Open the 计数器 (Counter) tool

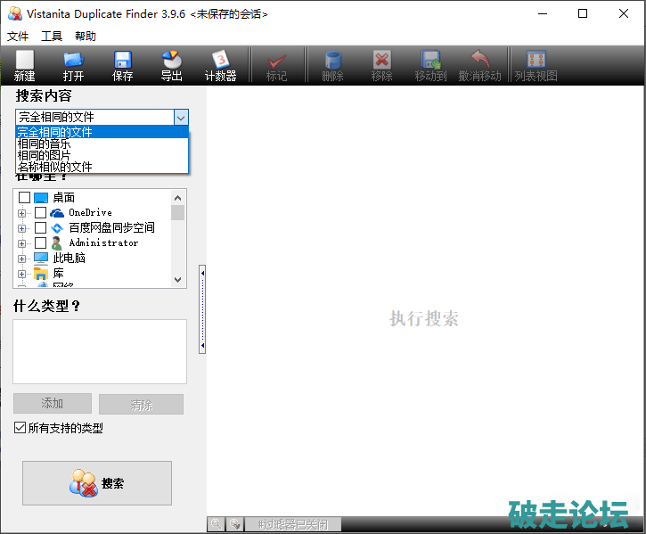tap(220, 62)
